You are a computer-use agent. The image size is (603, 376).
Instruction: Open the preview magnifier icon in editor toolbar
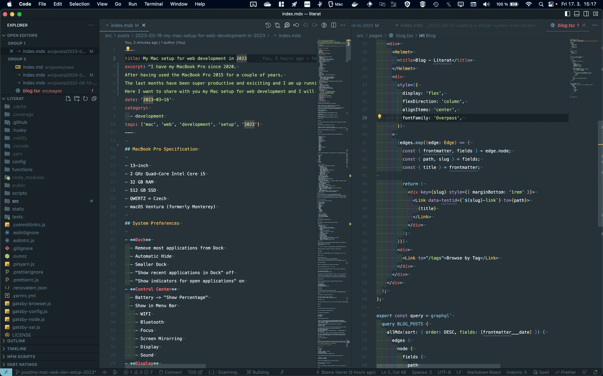point(287,25)
